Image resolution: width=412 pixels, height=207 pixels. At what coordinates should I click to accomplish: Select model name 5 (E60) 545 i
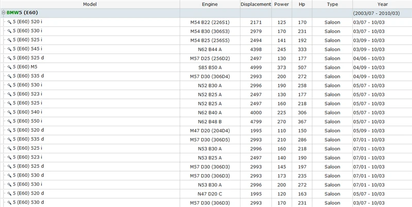point(27,49)
